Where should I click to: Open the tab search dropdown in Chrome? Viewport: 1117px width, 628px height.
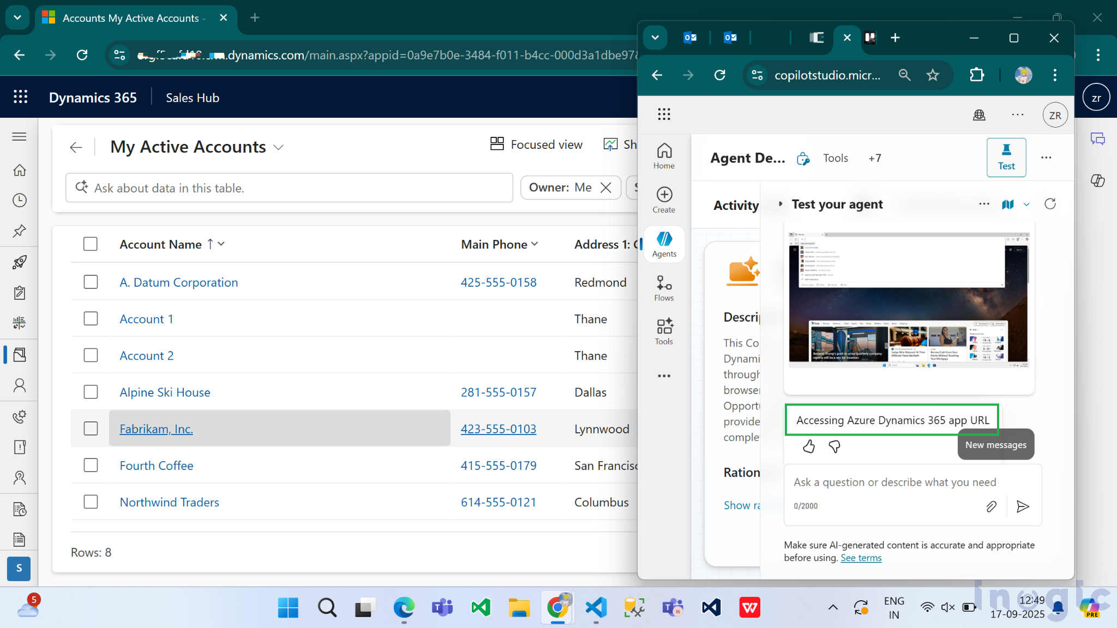point(17,17)
